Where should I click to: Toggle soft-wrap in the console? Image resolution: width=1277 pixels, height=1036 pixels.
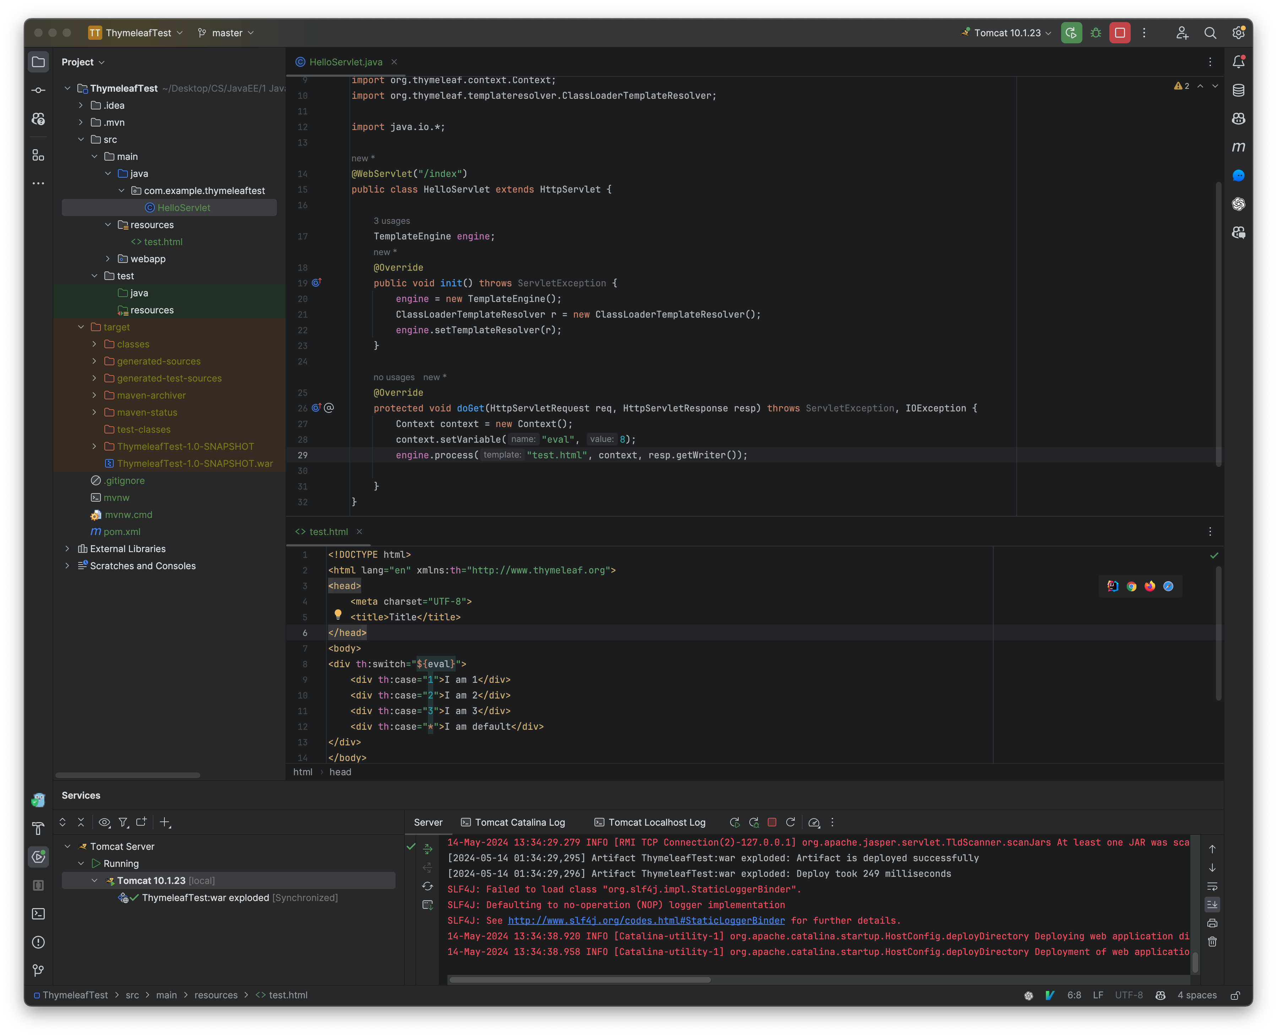tap(1213, 886)
